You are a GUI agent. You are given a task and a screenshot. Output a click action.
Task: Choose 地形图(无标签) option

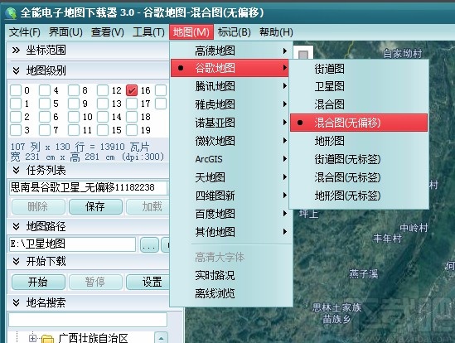click(x=359, y=196)
